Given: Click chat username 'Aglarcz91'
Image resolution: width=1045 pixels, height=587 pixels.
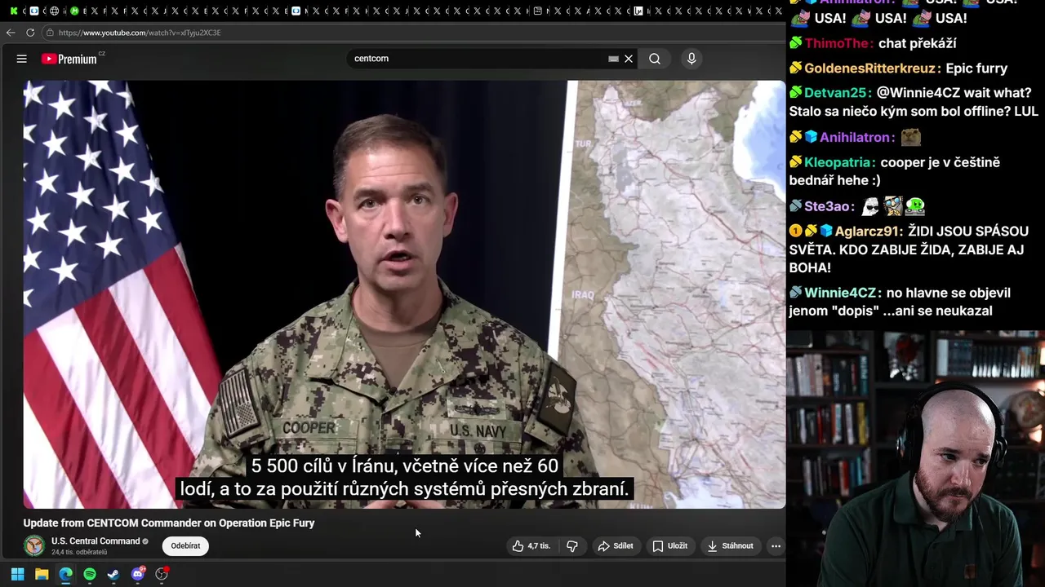Looking at the screenshot, I should tap(867, 232).
